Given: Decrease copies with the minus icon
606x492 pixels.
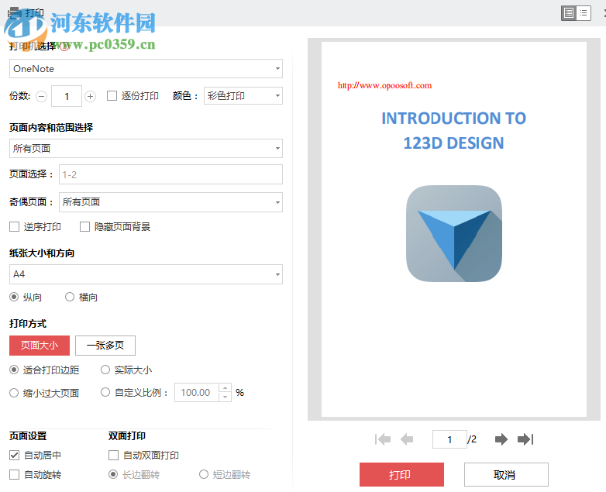Looking at the screenshot, I should (x=41, y=96).
